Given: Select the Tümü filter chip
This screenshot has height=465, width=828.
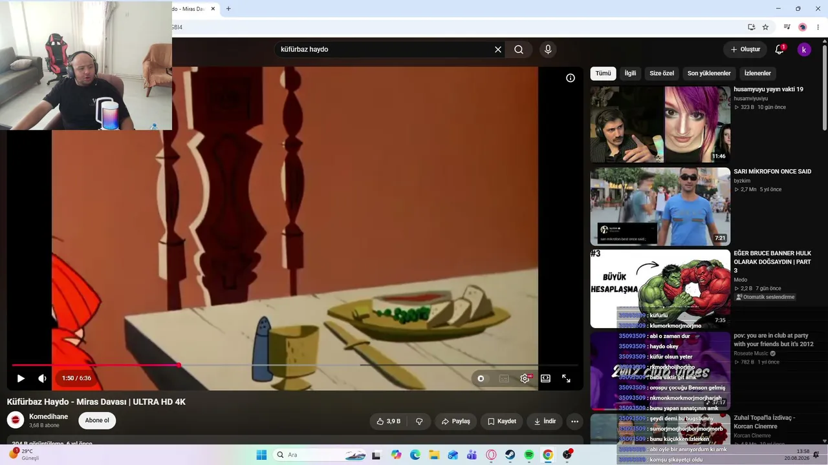Looking at the screenshot, I should coord(603,74).
